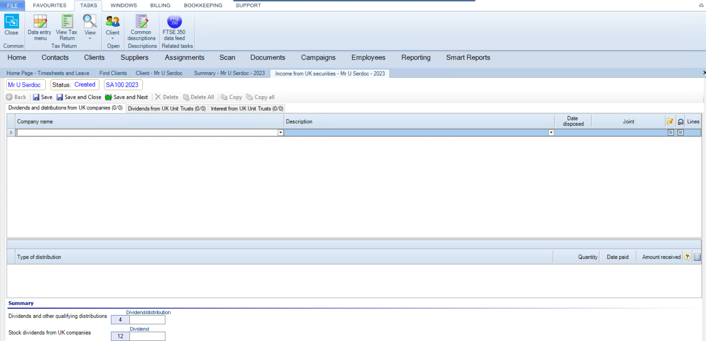The height and width of the screenshot is (341, 706).
Task: Click the Save toolbar button
Action: [x=43, y=97]
